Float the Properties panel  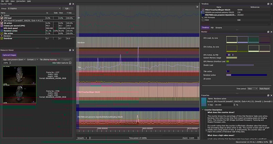pos(268,95)
